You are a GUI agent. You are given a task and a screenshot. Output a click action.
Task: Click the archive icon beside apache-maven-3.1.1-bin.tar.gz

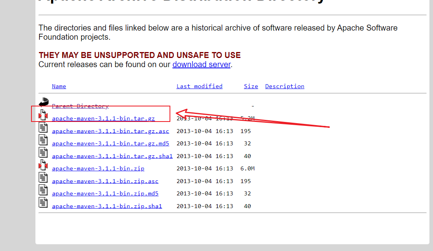tap(43, 115)
